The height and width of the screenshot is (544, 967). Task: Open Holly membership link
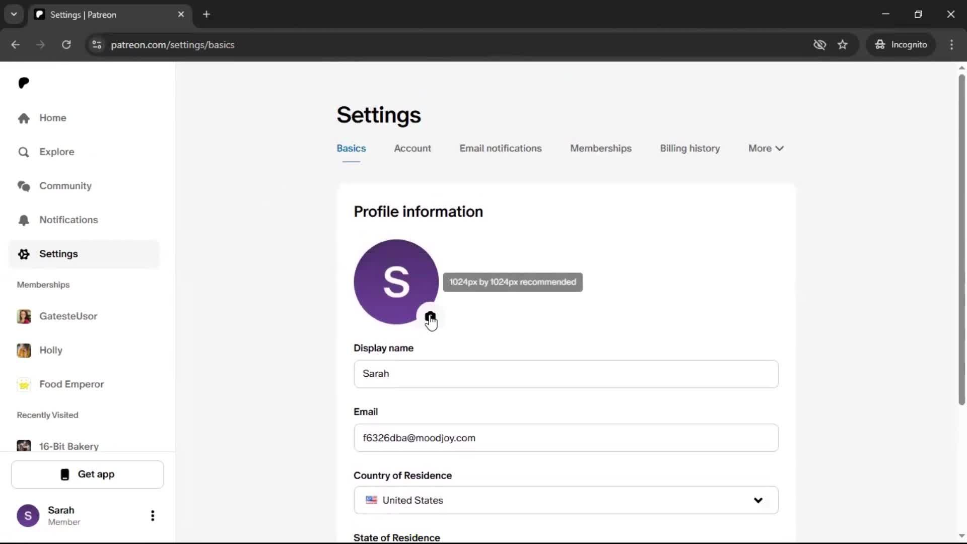tap(51, 351)
